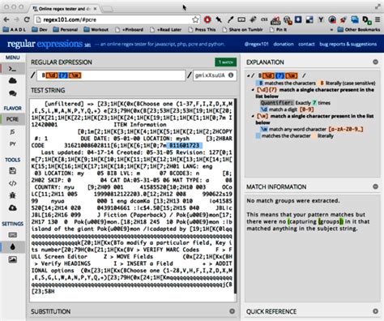Click the fullscreen arrows at window corner
The height and width of the screenshot is (321, 384).
click(378, 7)
